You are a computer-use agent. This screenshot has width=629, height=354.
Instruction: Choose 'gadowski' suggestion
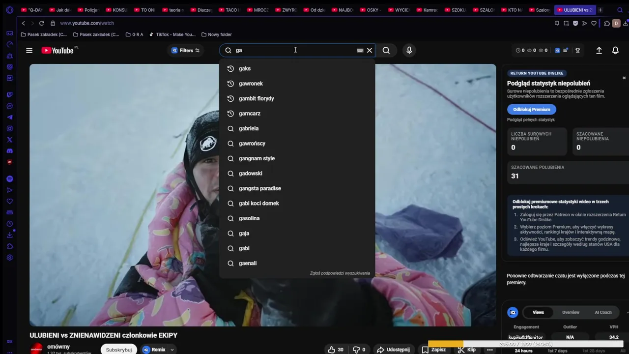297,174
